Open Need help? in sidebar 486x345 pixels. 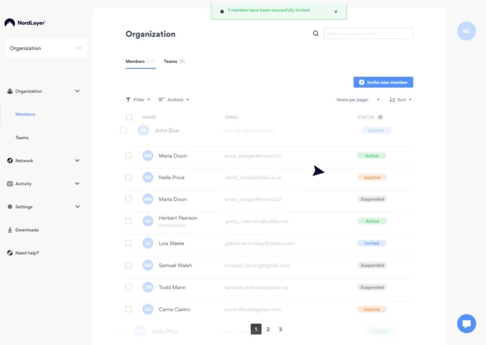(27, 253)
